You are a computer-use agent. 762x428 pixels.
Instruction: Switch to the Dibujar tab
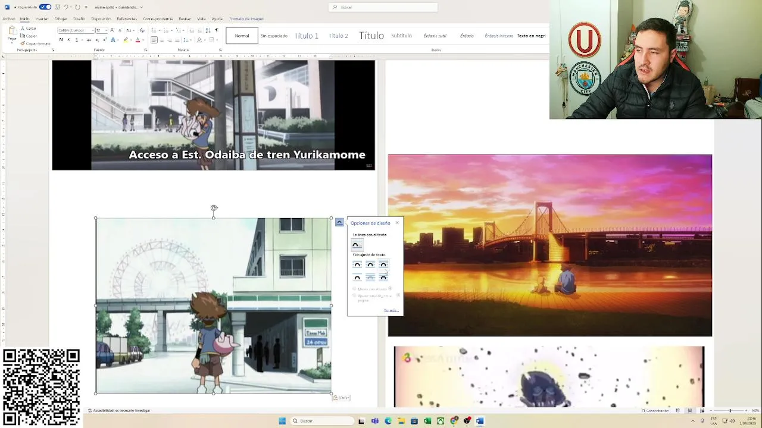click(x=61, y=19)
